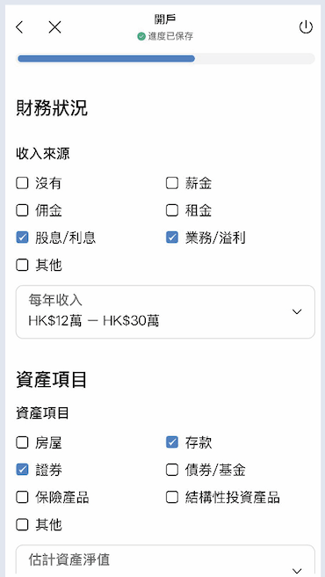325x577 pixels.
Task: Go back using the left arrow icon
Action: pyautogui.click(x=19, y=27)
